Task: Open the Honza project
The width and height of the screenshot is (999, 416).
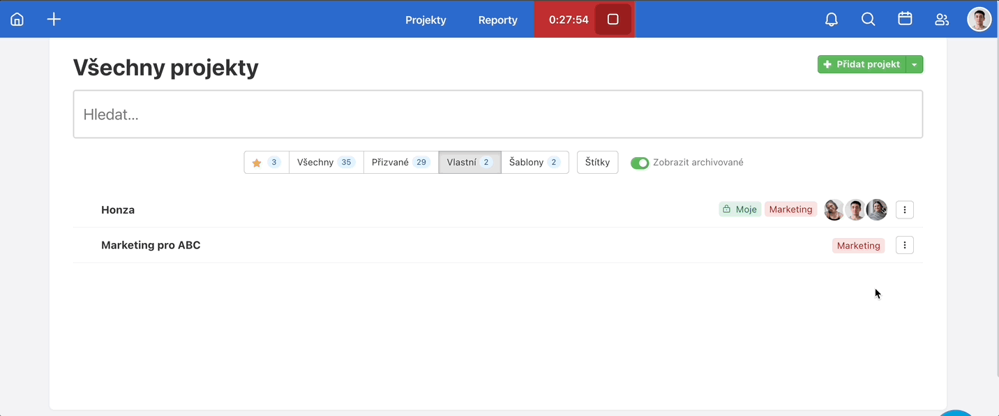Action: coord(118,209)
